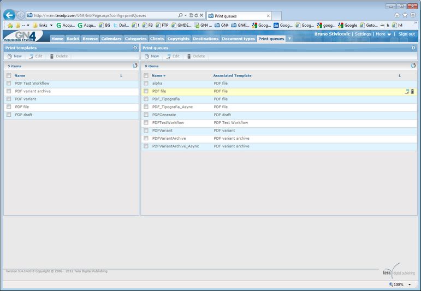Check select-all box in Print queues header
The width and height of the screenshot is (421, 291).
pyautogui.click(x=146, y=75)
